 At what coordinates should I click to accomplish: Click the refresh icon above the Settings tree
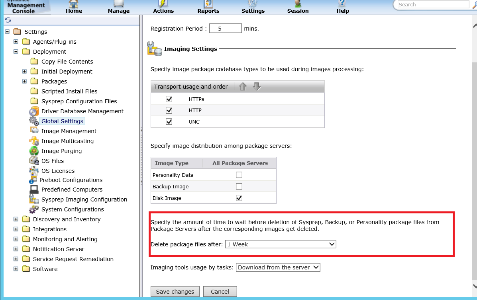[8, 20]
